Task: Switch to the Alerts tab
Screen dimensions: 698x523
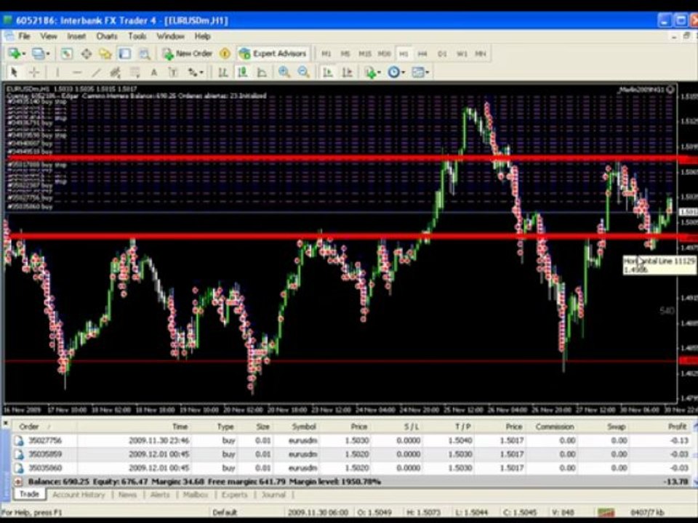Action: click(160, 495)
